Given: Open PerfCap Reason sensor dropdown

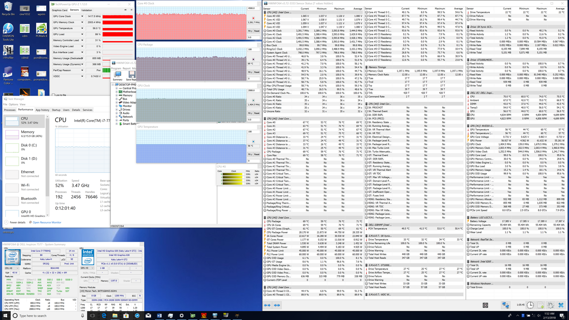Looking at the screenshot, I should click(82, 70).
